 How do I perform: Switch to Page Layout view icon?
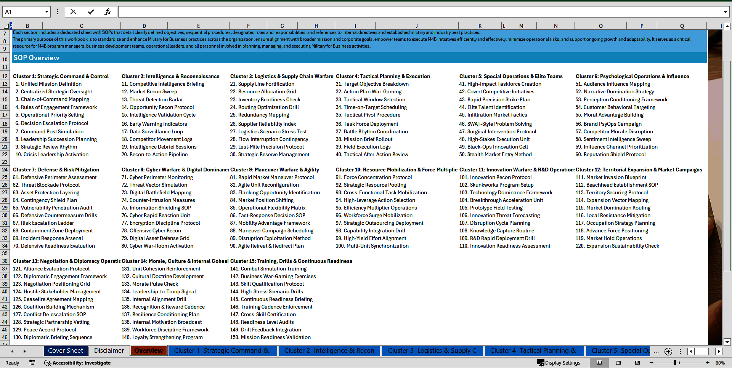[618, 363]
